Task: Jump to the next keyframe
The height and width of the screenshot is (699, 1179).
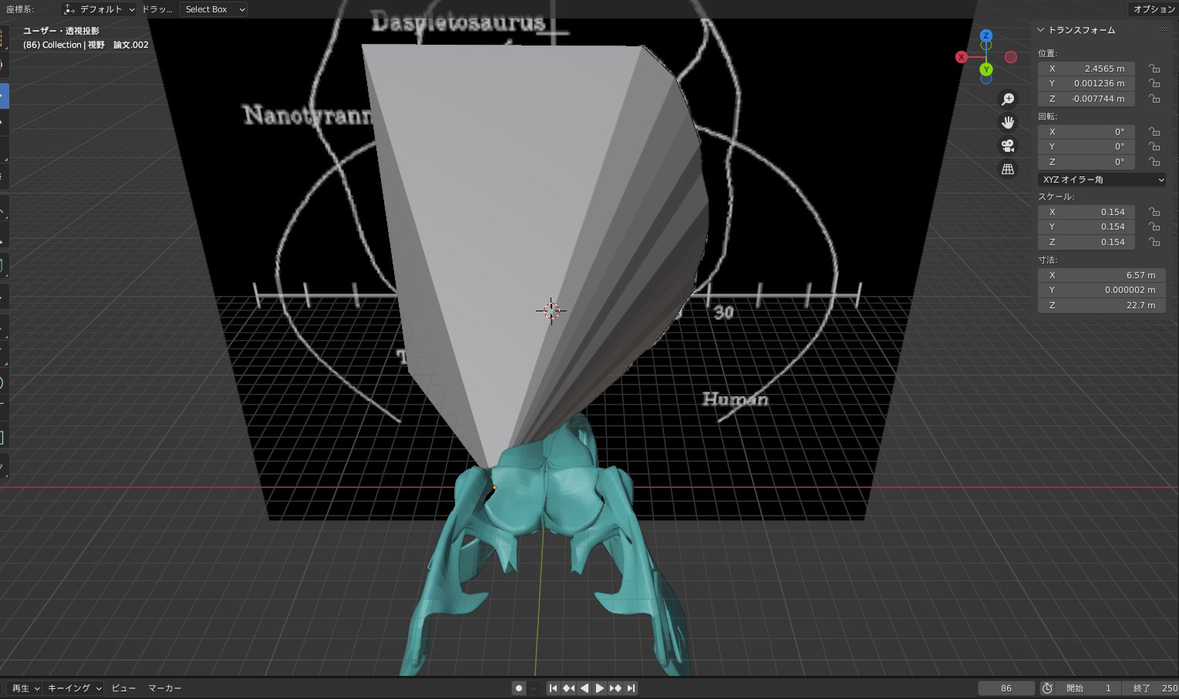Action: pyautogui.click(x=615, y=688)
